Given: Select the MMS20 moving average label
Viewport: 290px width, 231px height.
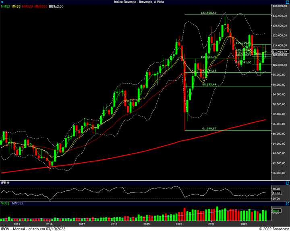Looking at the screenshot, I should coord(27,7).
